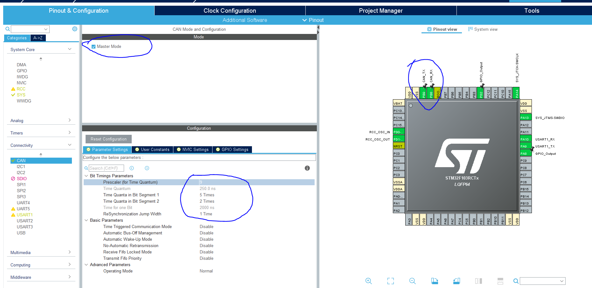Collapse Basic Parameters group

86,220
